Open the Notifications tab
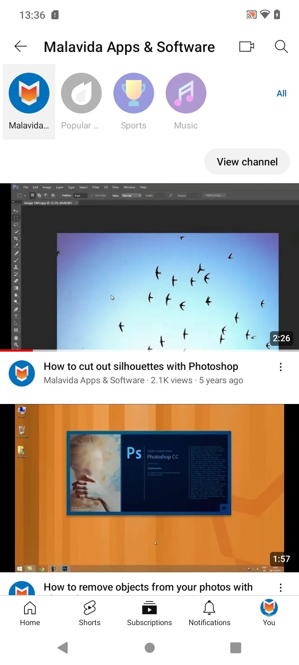Viewport: 299px width, 665px height. click(x=209, y=613)
